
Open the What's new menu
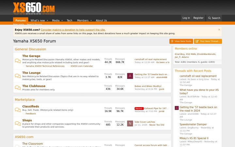click(38, 20)
